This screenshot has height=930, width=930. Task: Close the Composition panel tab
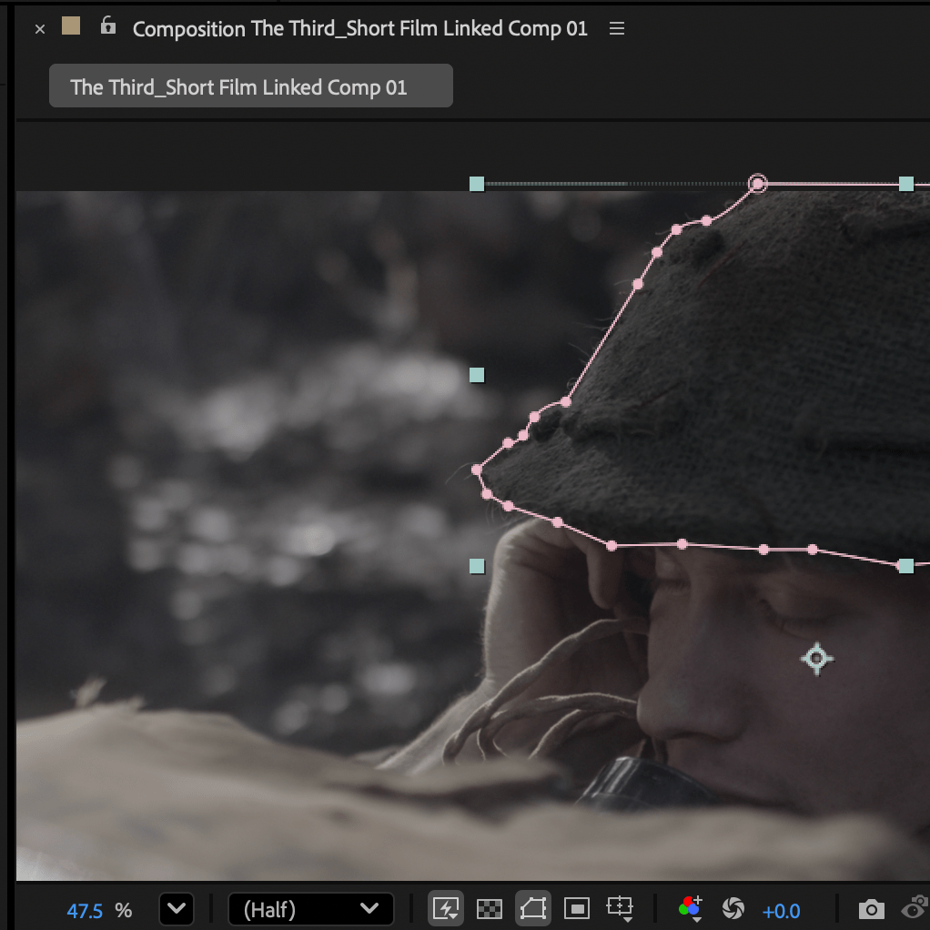coord(40,29)
